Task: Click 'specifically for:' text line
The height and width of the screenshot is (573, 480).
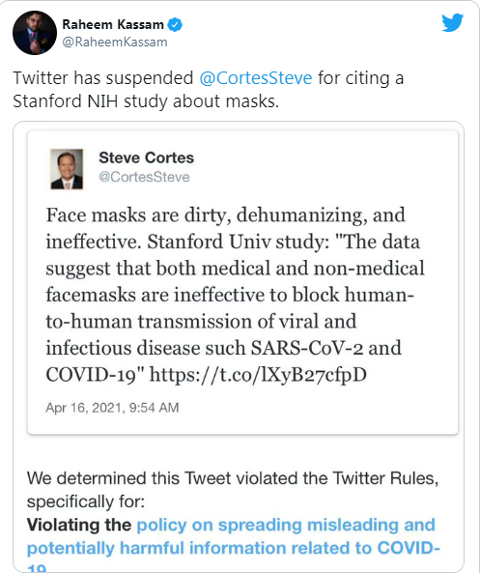Action: pyautogui.click(x=86, y=501)
